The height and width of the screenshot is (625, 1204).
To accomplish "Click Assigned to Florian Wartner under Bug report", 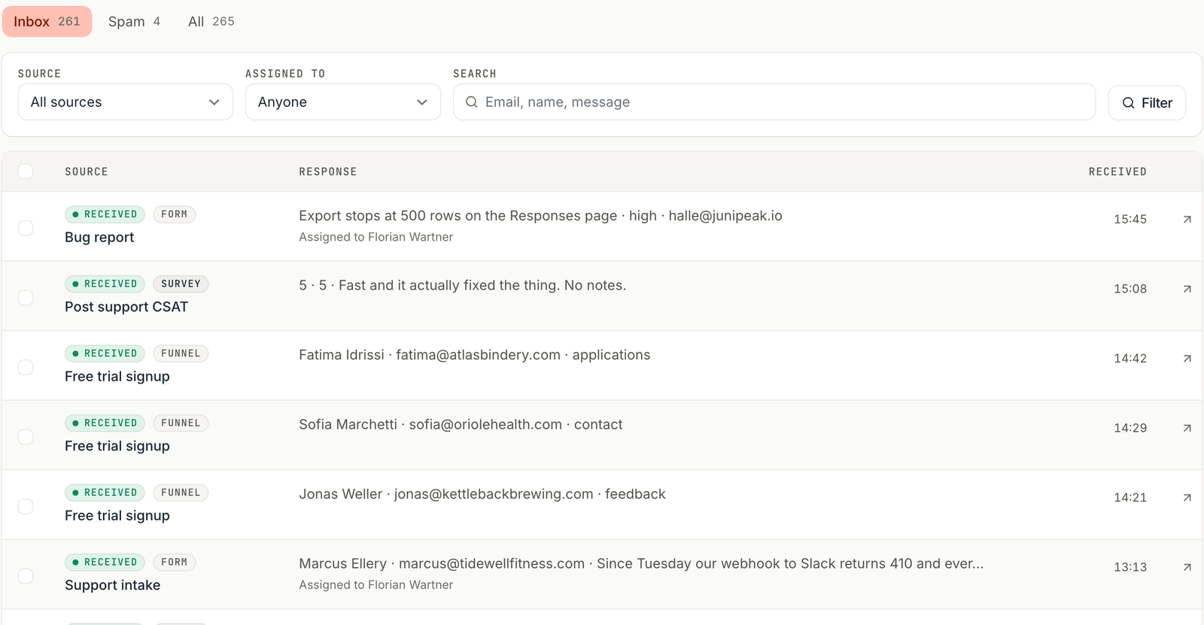I will [376, 237].
